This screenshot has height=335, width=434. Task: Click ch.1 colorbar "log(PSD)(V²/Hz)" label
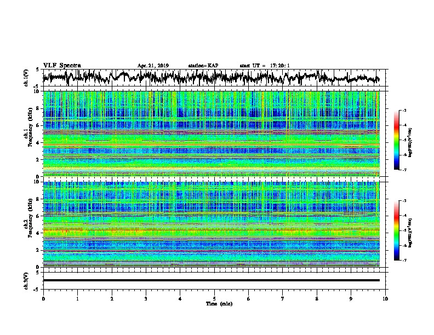pyautogui.click(x=410, y=143)
